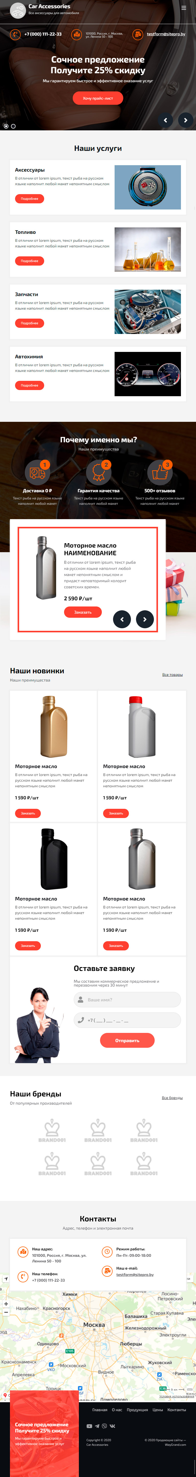Open 'Все товары' link
The width and height of the screenshot is (196, 1477).
pyautogui.click(x=173, y=674)
